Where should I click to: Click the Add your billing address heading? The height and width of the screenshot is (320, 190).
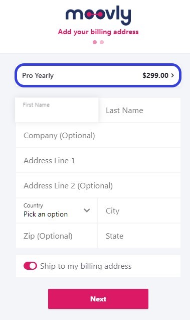click(x=98, y=32)
